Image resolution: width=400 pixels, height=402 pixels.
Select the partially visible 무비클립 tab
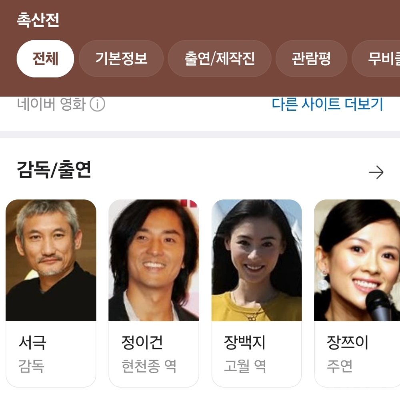(x=376, y=58)
